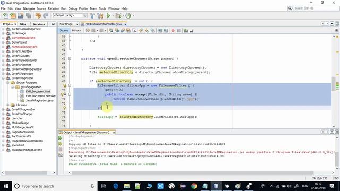Screen dimensions: 340x191
Task: Switch editor to Source view
Action: [x=64, y=31]
